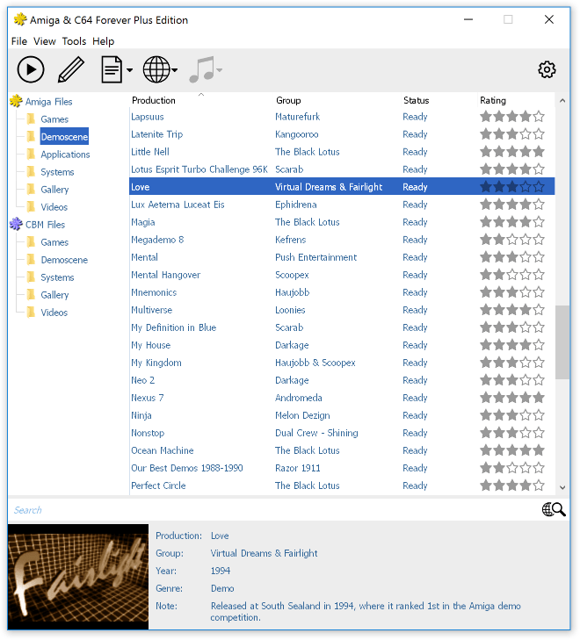Select CBM Files root node

[45, 225]
